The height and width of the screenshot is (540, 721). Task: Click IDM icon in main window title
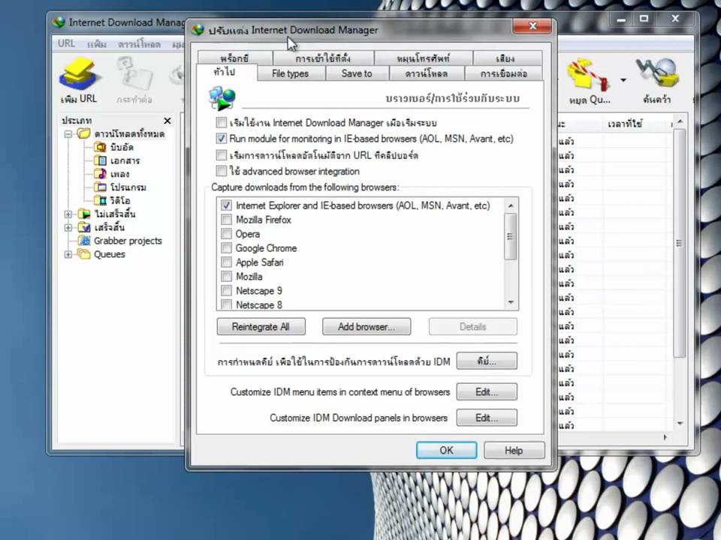pos(59,22)
